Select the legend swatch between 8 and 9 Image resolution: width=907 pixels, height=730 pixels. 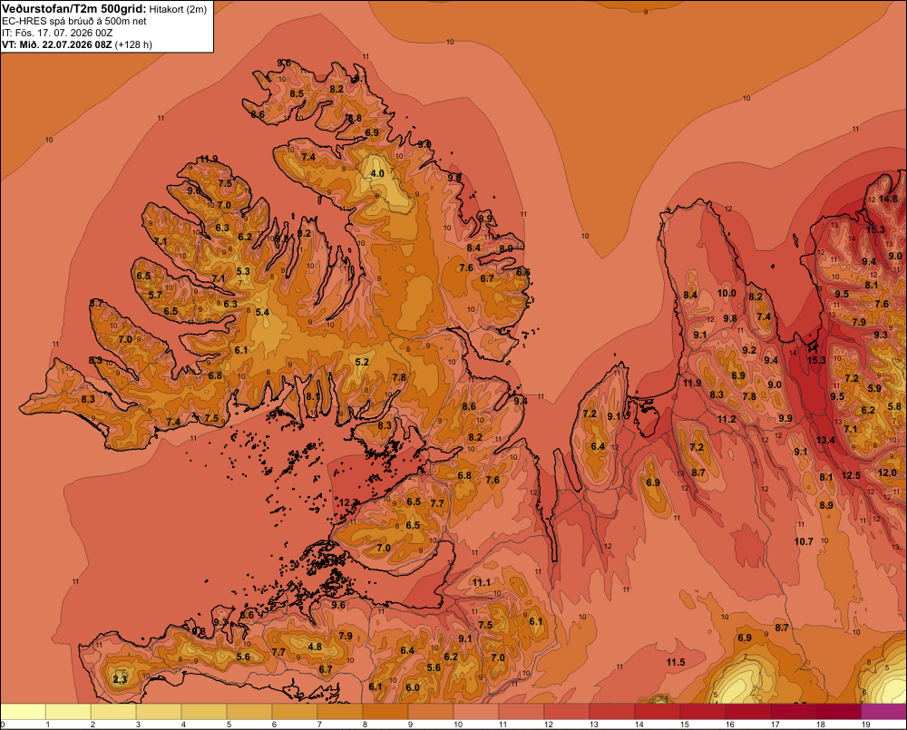[x=385, y=712]
